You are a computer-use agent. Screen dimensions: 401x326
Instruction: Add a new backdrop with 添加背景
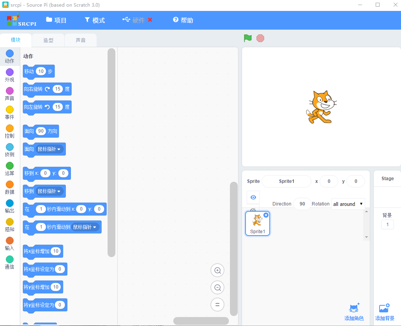click(x=385, y=312)
